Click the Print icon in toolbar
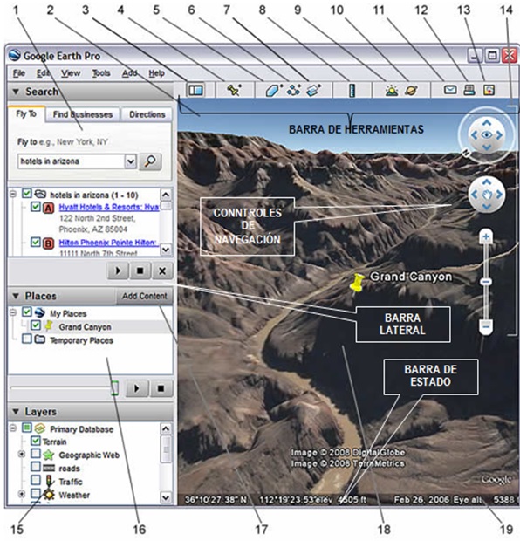This screenshot has width=520, height=541. (x=469, y=90)
